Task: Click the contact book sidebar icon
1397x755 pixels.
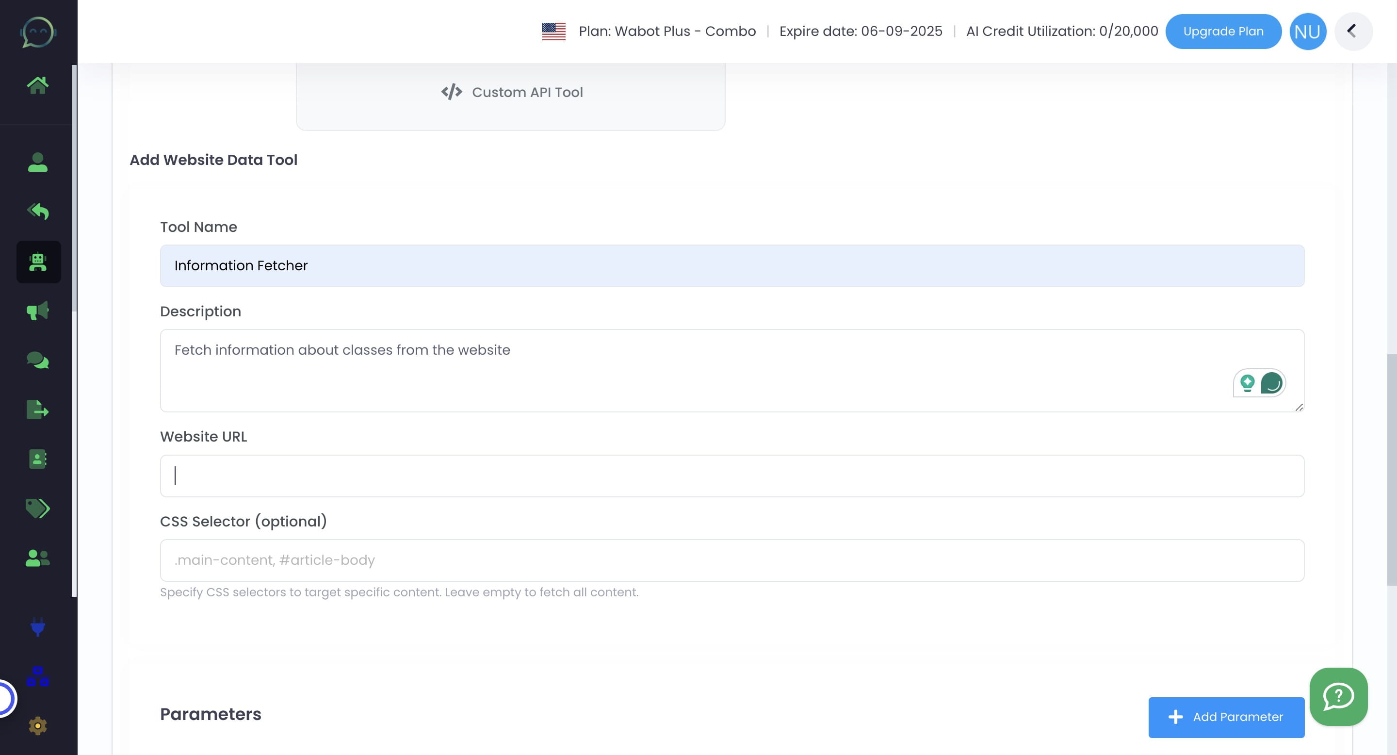Action: (37, 459)
